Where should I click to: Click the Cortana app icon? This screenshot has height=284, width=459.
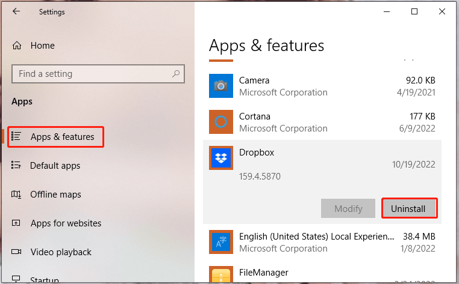221,122
